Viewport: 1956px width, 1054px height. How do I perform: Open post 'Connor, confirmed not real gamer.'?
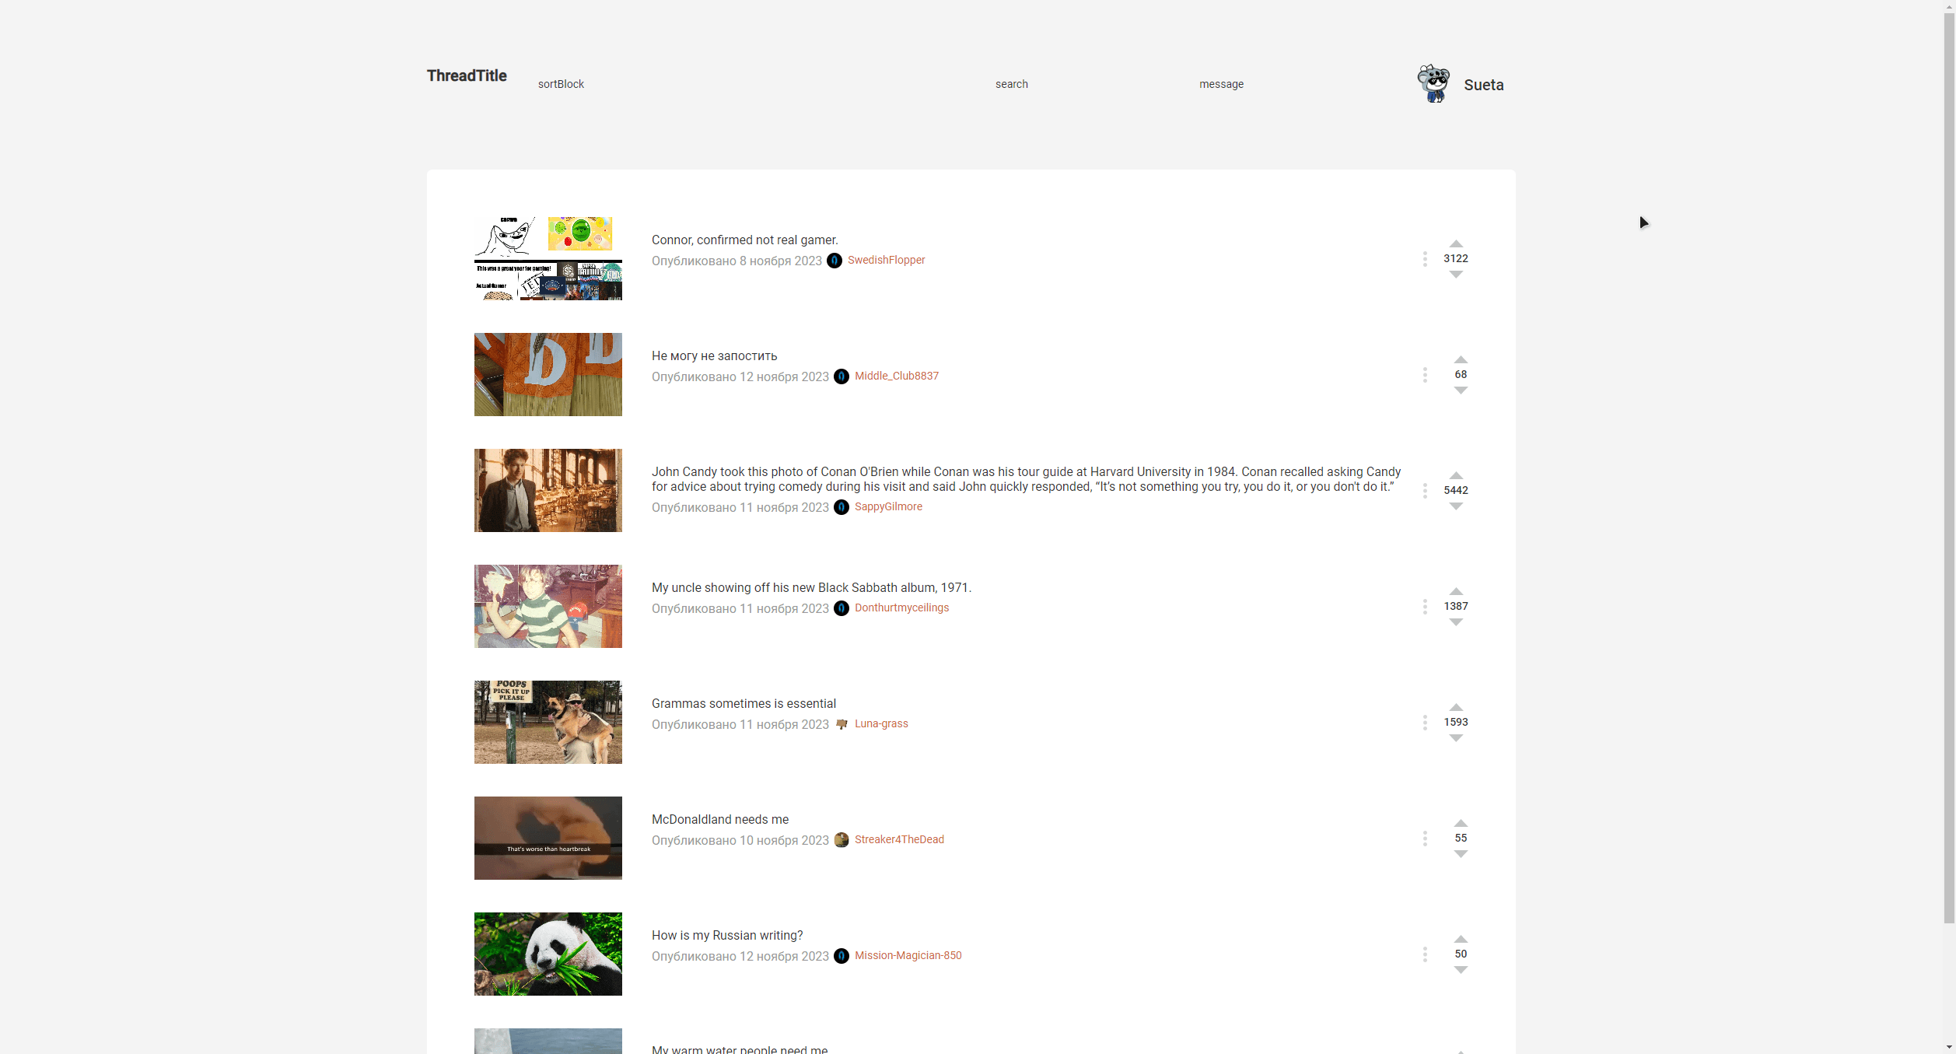click(x=744, y=240)
